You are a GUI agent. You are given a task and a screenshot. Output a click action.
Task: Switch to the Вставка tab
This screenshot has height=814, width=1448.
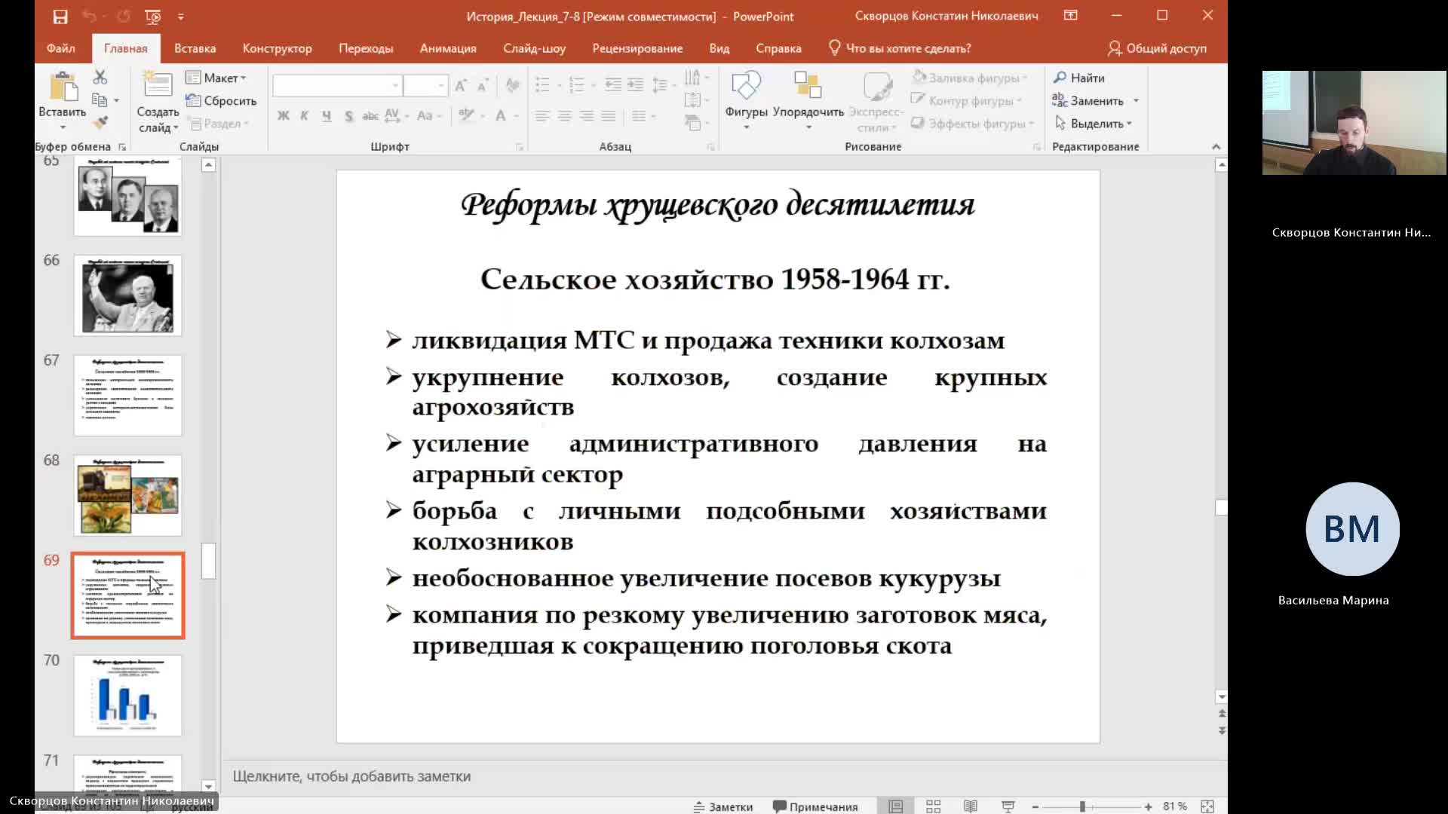pos(195,48)
